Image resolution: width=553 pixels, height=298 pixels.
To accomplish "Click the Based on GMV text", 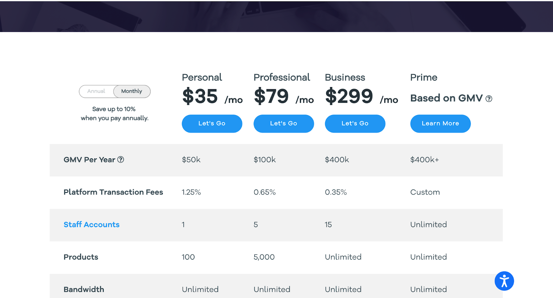I will pos(446,99).
